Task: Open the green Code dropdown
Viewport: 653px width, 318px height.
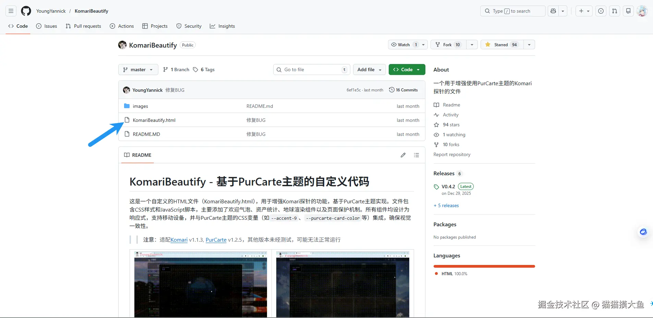Action: (x=407, y=69)
